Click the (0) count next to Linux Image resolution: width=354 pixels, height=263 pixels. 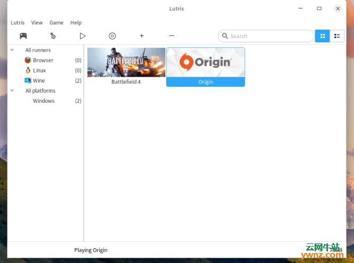click(78, 70)
